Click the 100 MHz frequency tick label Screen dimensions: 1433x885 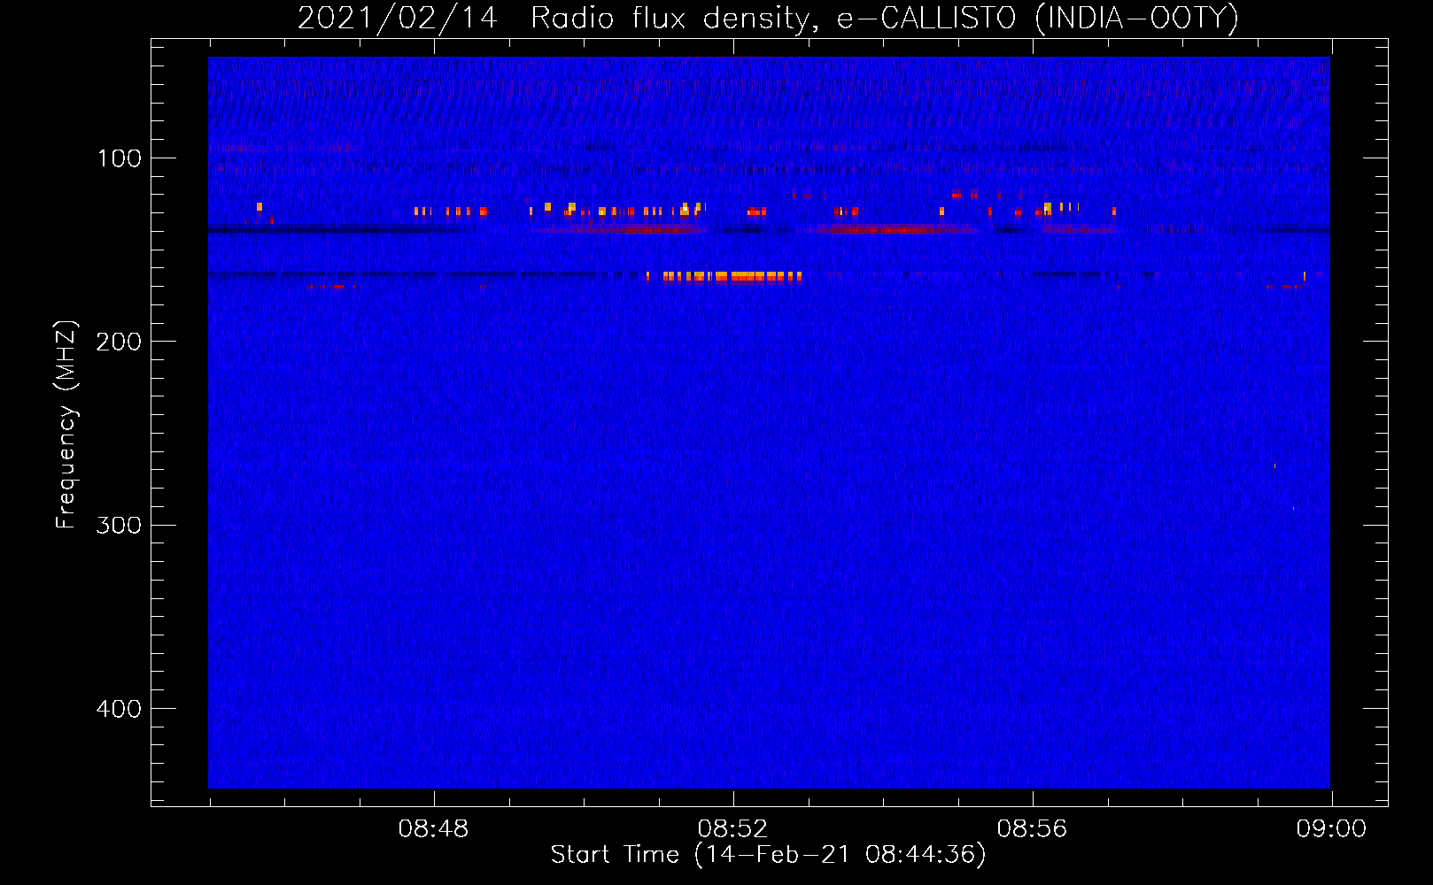click(120, 158)
